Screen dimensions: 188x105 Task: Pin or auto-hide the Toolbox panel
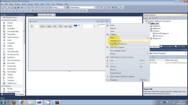click(22, 15)
